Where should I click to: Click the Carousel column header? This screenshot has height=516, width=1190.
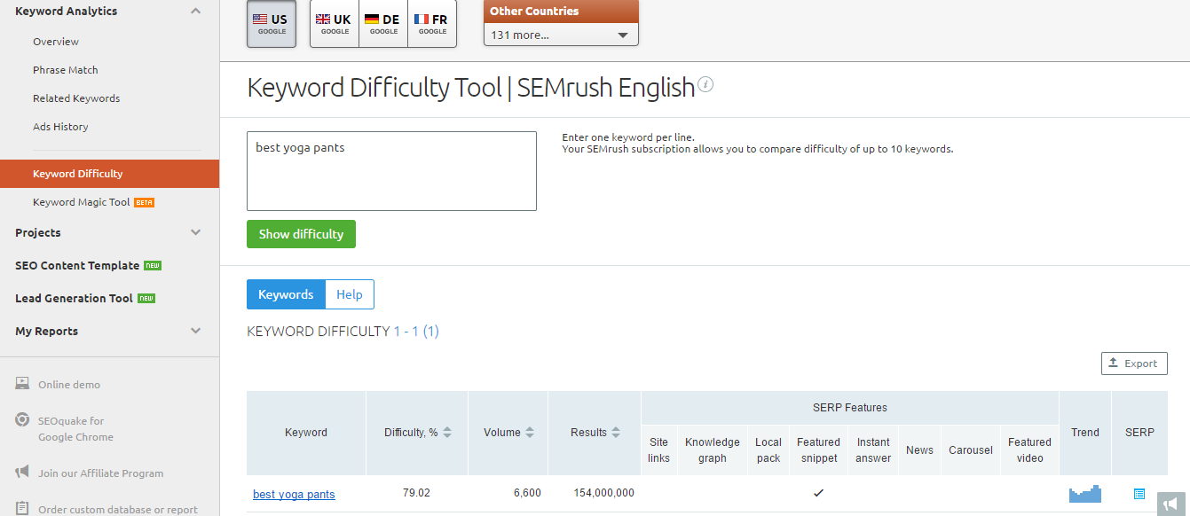(971, 450)
